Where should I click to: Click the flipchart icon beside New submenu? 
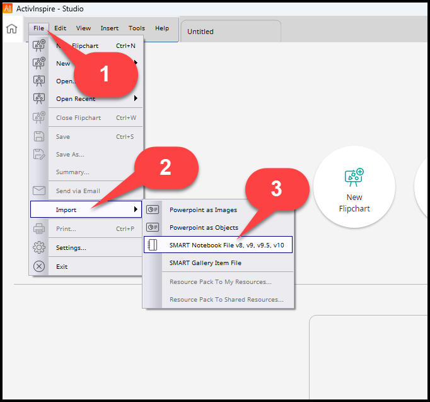click(x=39, y=63)
